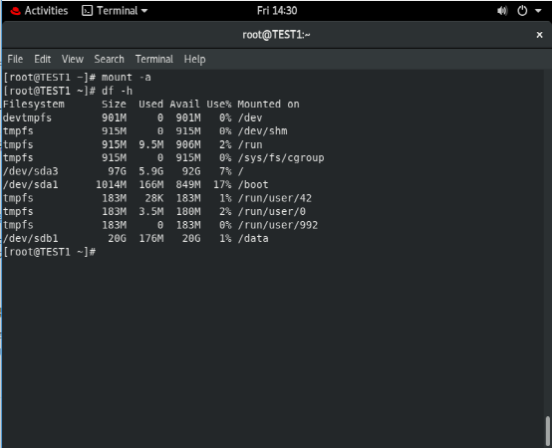Viewport: 552px width, 448px height.
Task: Open the Terminal menu in menu bar
Action: 154,59
